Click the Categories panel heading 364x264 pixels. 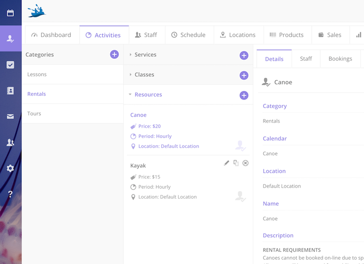pyautogui.click(x=40, y=54)
